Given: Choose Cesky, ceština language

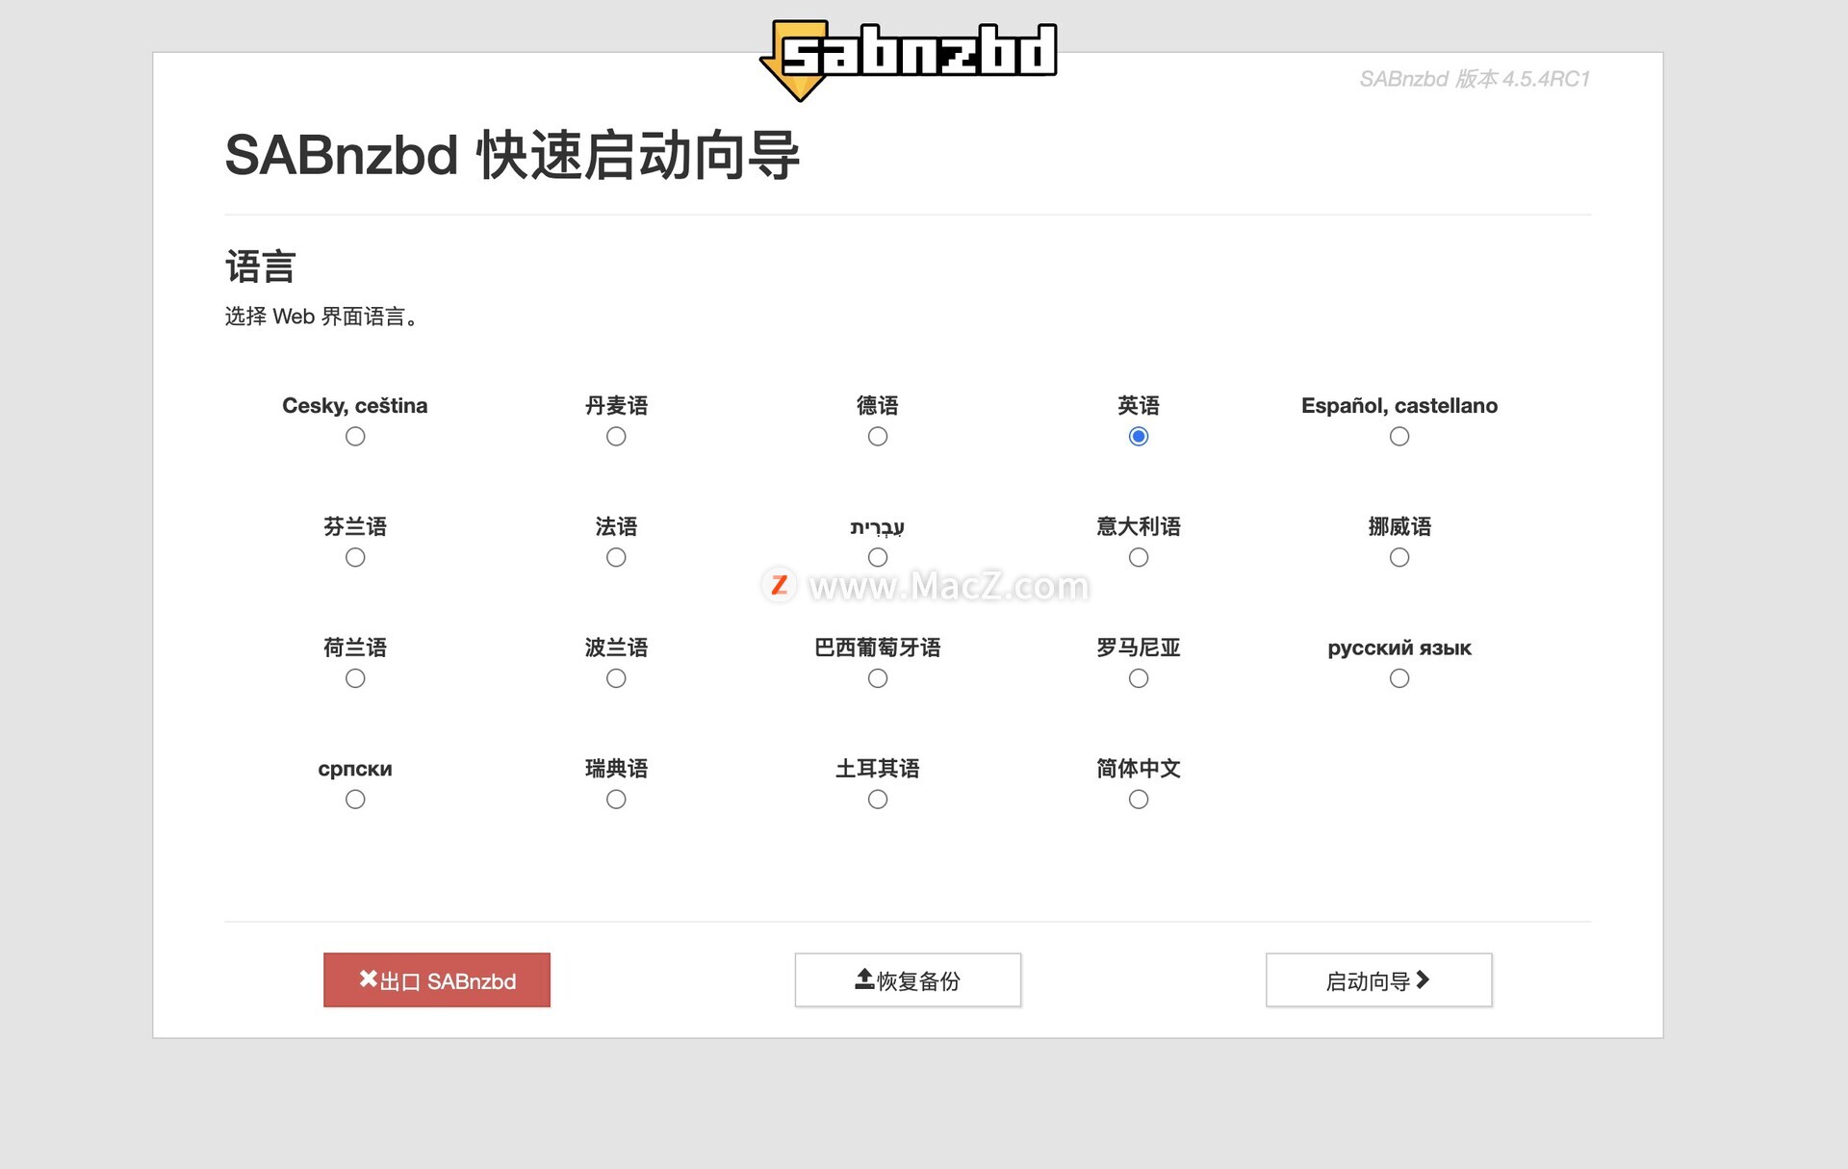Looking at the screenshot, I should tap(355, 437).
